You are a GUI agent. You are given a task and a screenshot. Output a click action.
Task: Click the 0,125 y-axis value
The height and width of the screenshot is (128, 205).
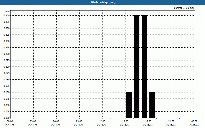coord(7,86)
